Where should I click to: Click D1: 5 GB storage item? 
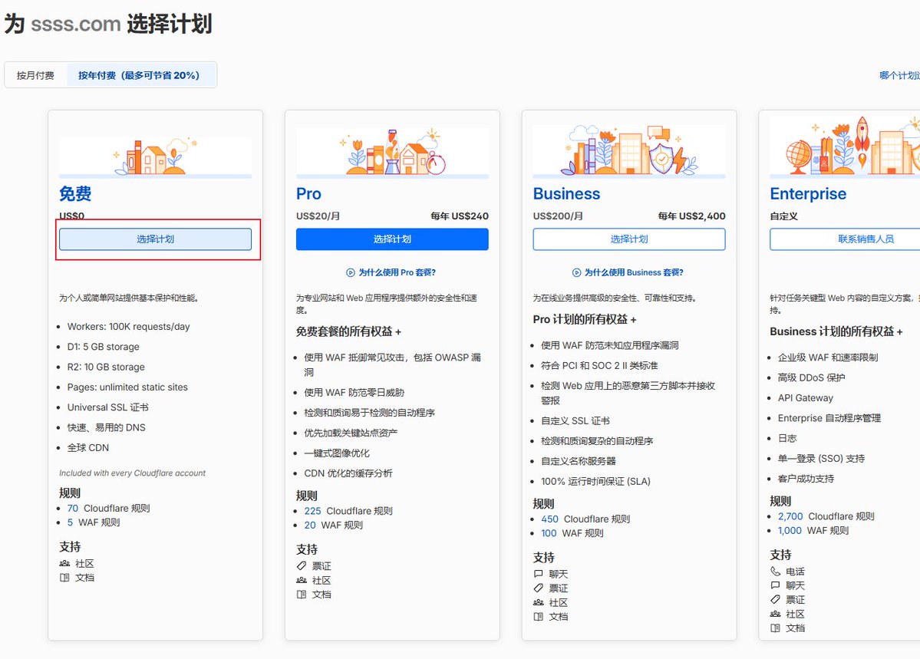pos(104,347)
